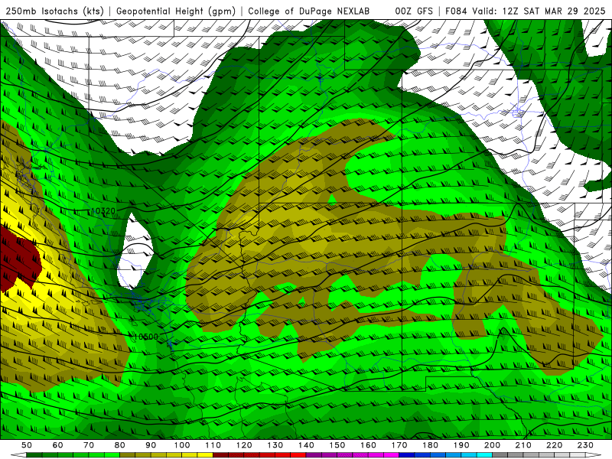Viewport: 612px width, 459px height.
Task: Click the 230 value on the color scale
Action: (x=585, y=445)
